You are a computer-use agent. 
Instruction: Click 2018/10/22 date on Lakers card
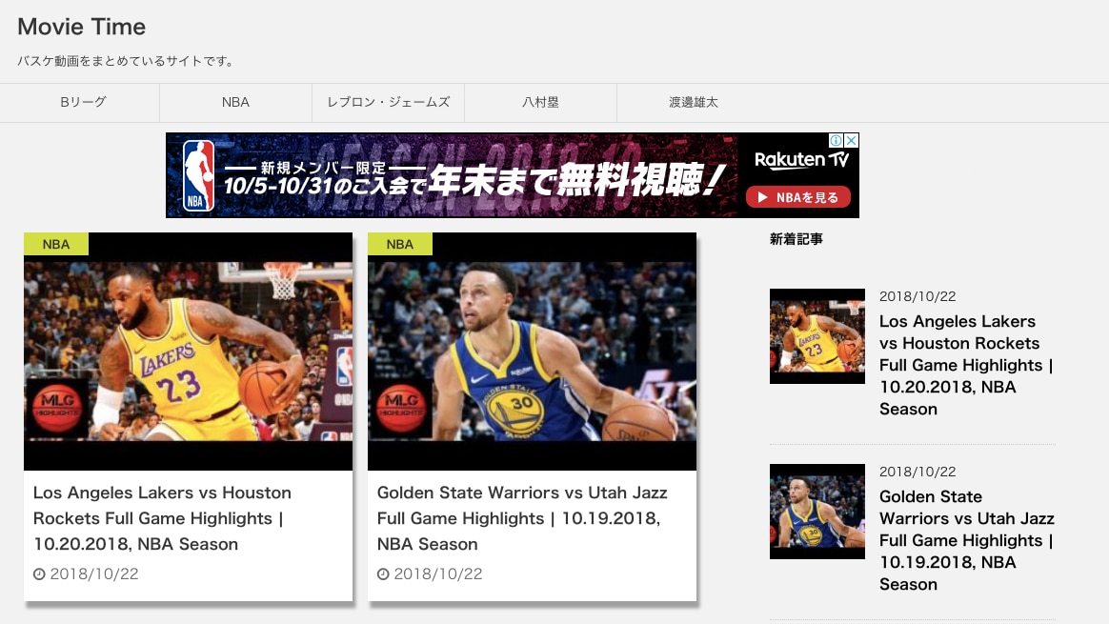pyautogui.click(x=94, y=574)
